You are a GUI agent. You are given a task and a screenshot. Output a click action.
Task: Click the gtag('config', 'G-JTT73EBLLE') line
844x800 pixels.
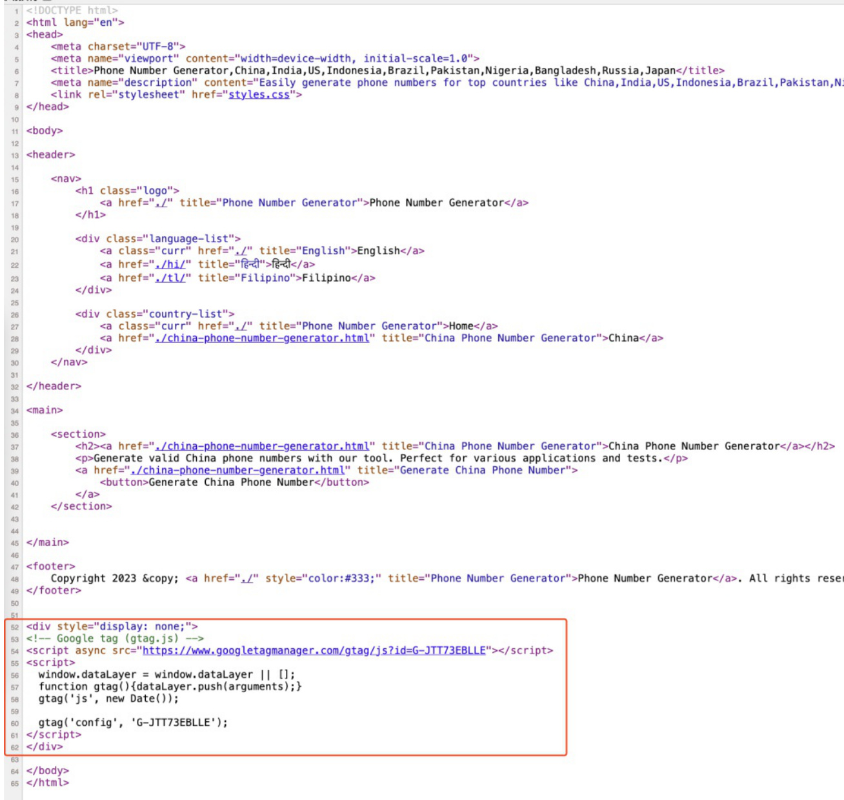[133, 723]
